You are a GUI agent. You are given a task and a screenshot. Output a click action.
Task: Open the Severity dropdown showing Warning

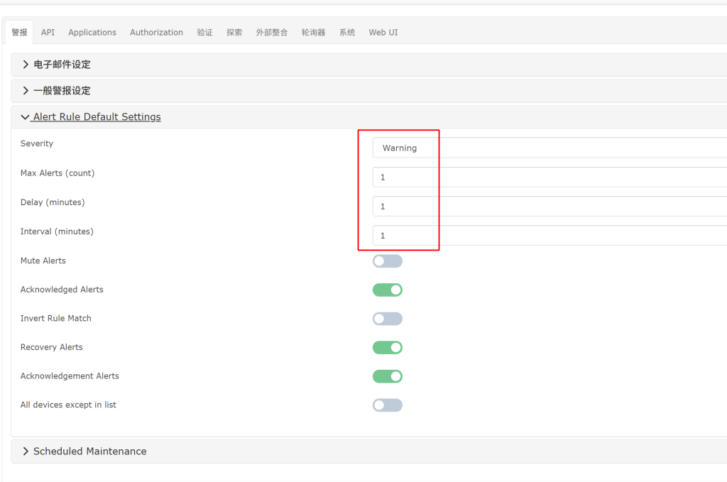point(547,148)
